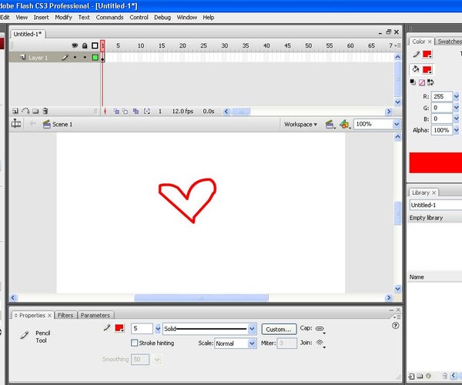Click frame 20 on the timeline ruler
This screenshot has width=462, height=385.
pyautogui.click(x=182, y=45)
